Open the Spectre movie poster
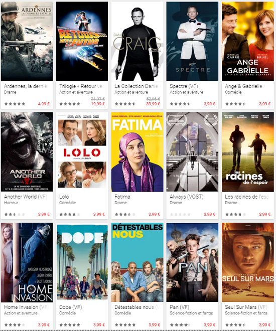The image size is (276, 331). click(192, 41)
